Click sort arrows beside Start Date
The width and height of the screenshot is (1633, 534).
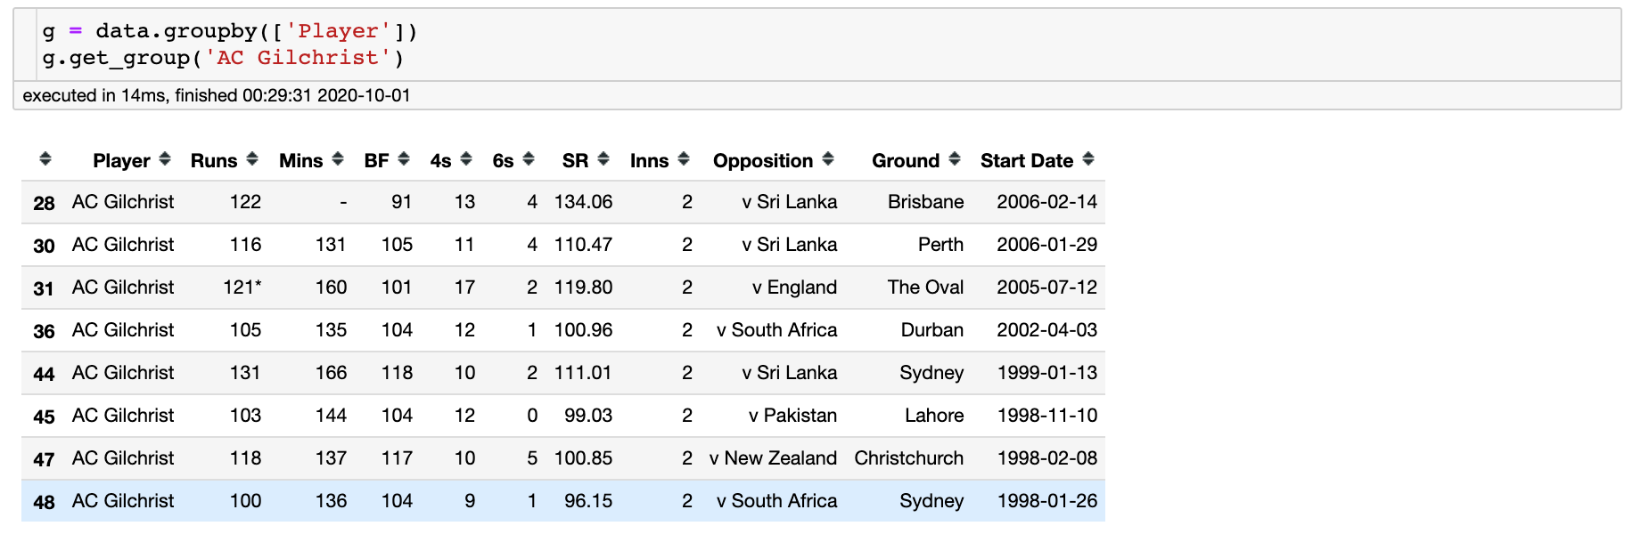click(1088, 159)
